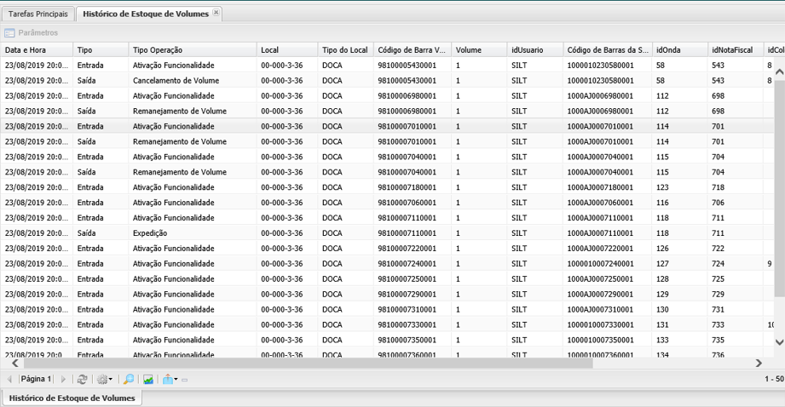Click the idOnda column header
This screenshot has width=785, height=407.
(680, 50)
